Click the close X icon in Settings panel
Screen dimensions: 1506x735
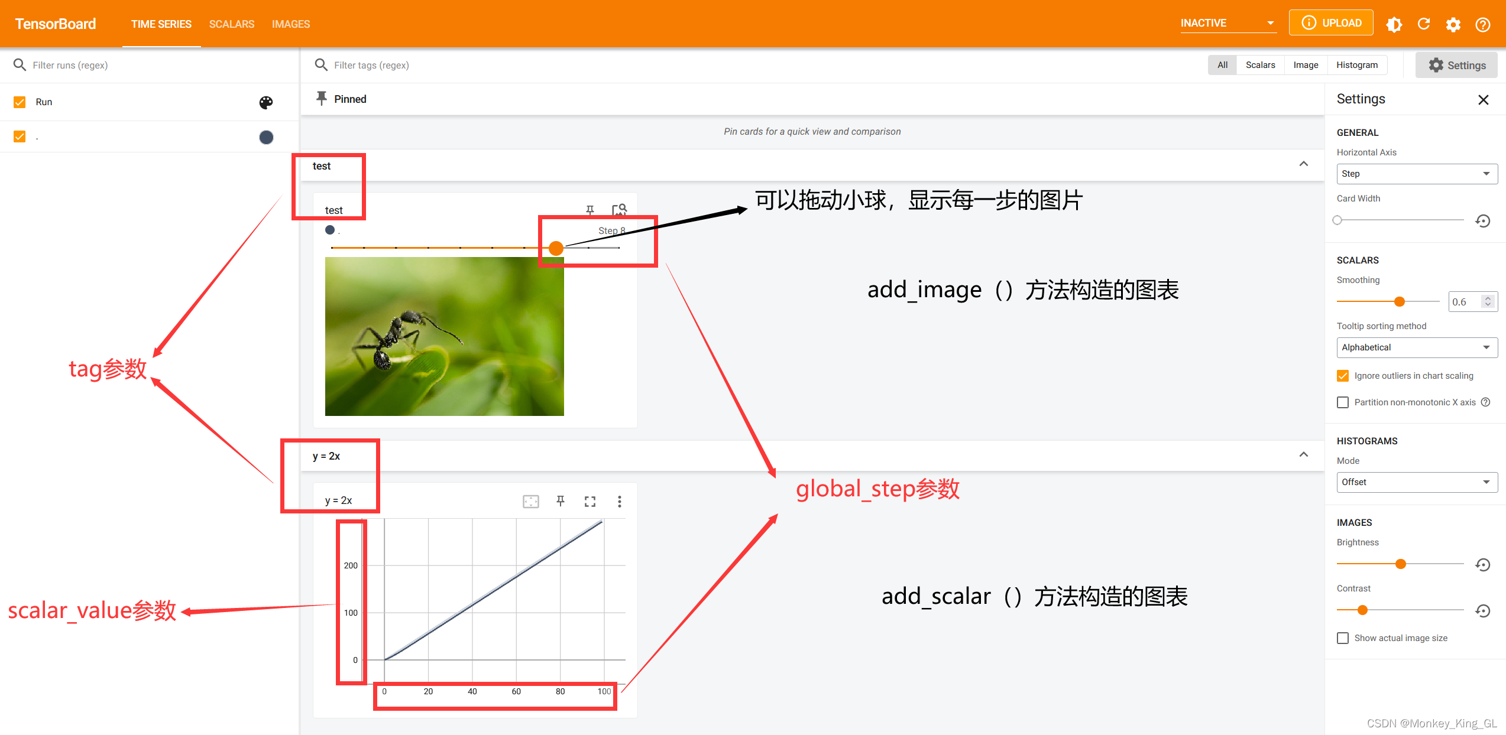click(x=1483, y=99)
